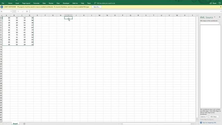Select column I header

[x=68, y=15]
